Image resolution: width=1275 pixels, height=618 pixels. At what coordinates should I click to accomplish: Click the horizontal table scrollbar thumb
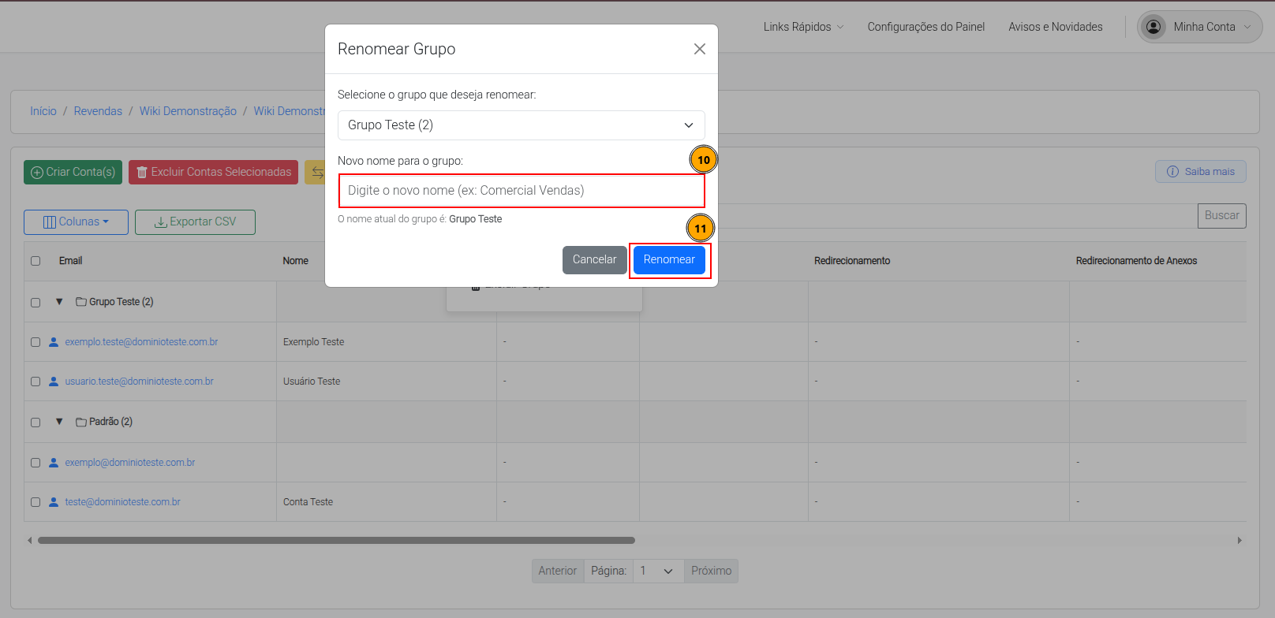336,541
